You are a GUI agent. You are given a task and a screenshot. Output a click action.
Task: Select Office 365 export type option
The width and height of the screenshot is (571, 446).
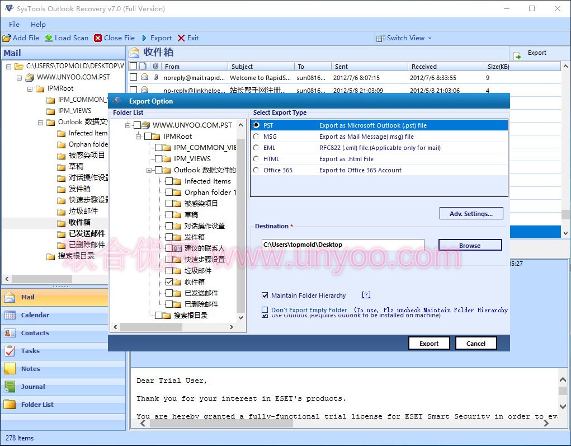pos(256,170)
